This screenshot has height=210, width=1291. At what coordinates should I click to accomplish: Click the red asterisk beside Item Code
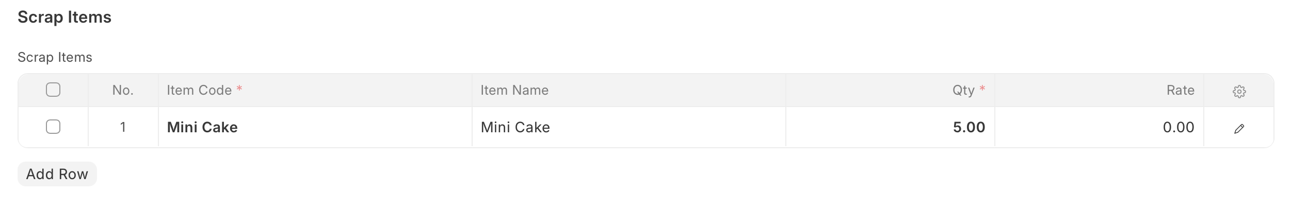[x=239, y=89]
